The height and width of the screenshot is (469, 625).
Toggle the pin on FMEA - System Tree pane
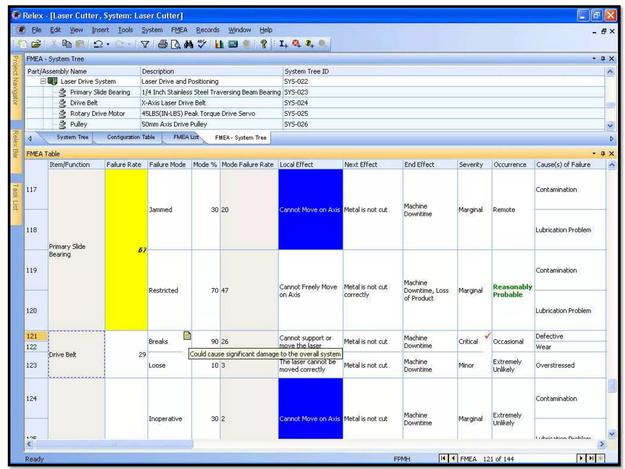603,59
